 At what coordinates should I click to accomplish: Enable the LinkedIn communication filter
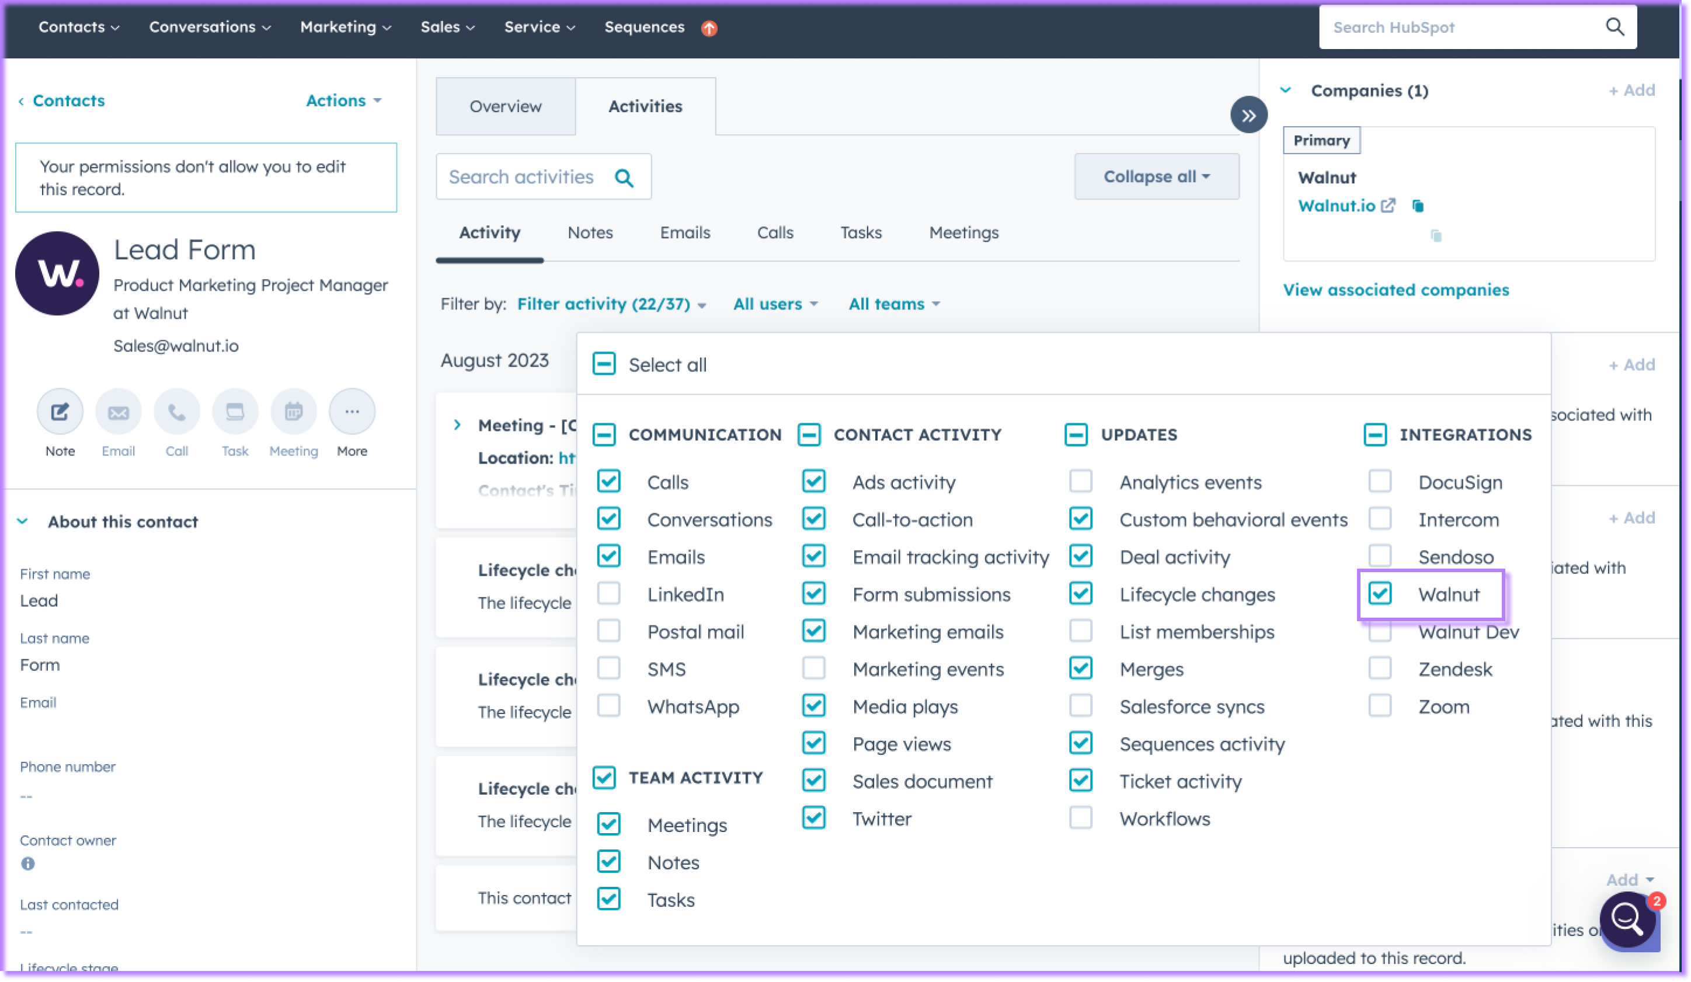608,594
